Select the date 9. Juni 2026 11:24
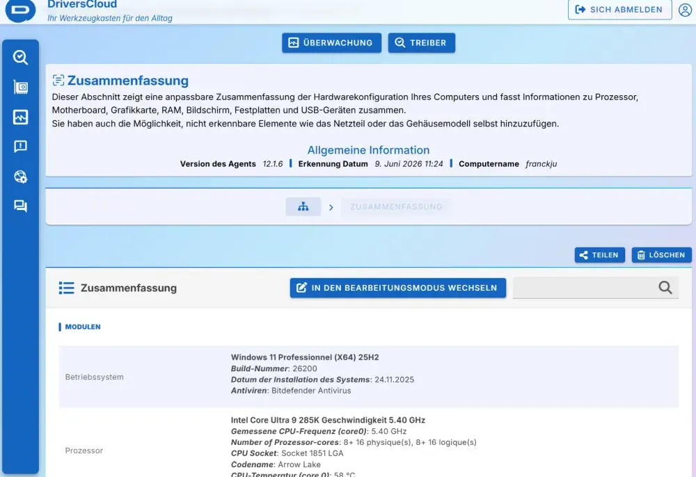 (x=409, y=164)
